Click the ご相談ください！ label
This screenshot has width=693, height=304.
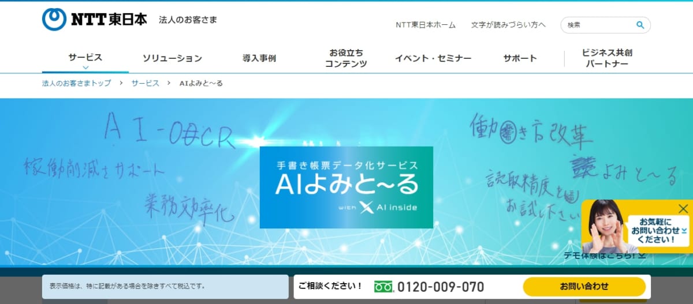coord(330,286)
